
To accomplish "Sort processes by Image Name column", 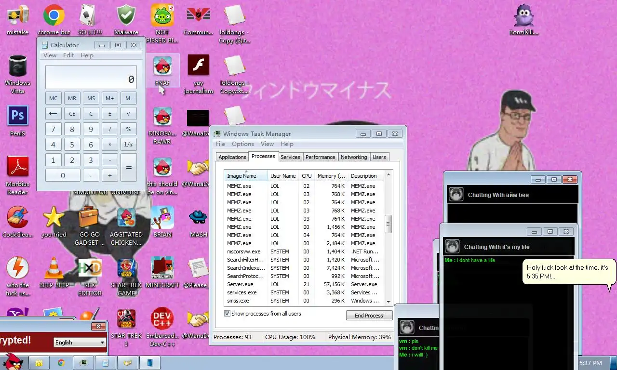I will click(x=246, y=176).
